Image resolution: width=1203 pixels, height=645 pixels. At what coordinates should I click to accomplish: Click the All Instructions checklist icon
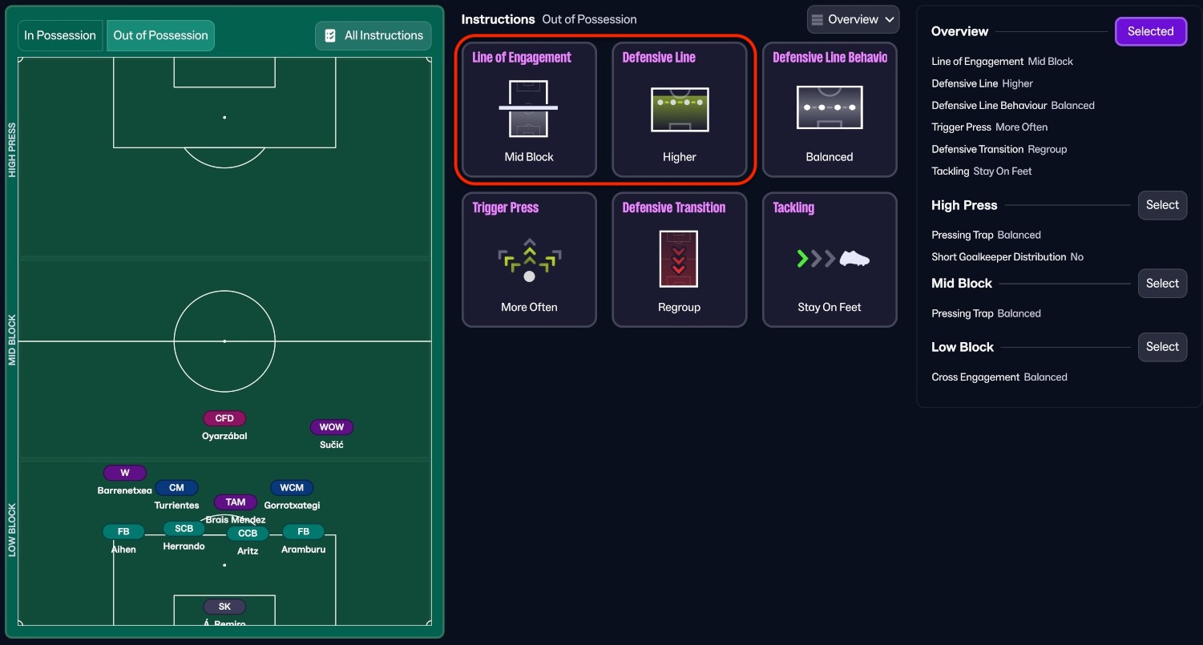(330, 35)
